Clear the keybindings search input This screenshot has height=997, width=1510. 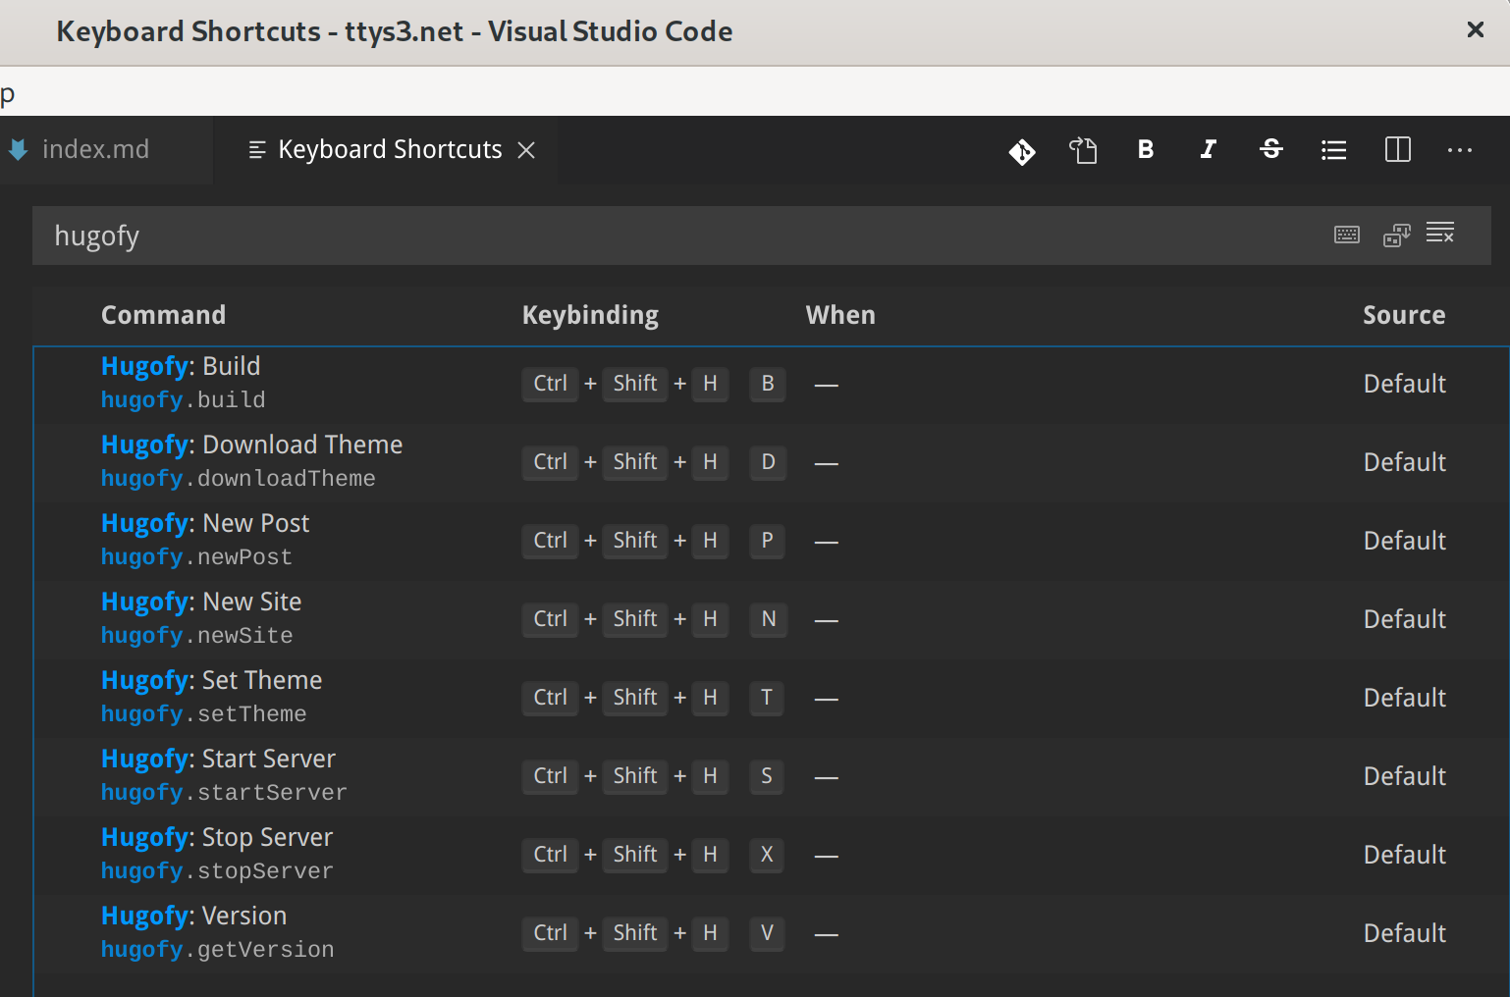1440,234
